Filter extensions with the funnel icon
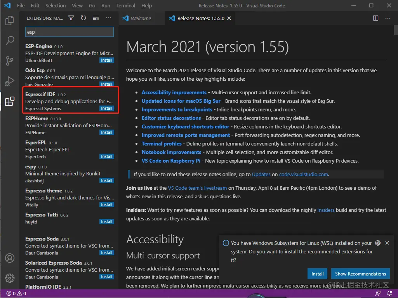 coord(71,18)
